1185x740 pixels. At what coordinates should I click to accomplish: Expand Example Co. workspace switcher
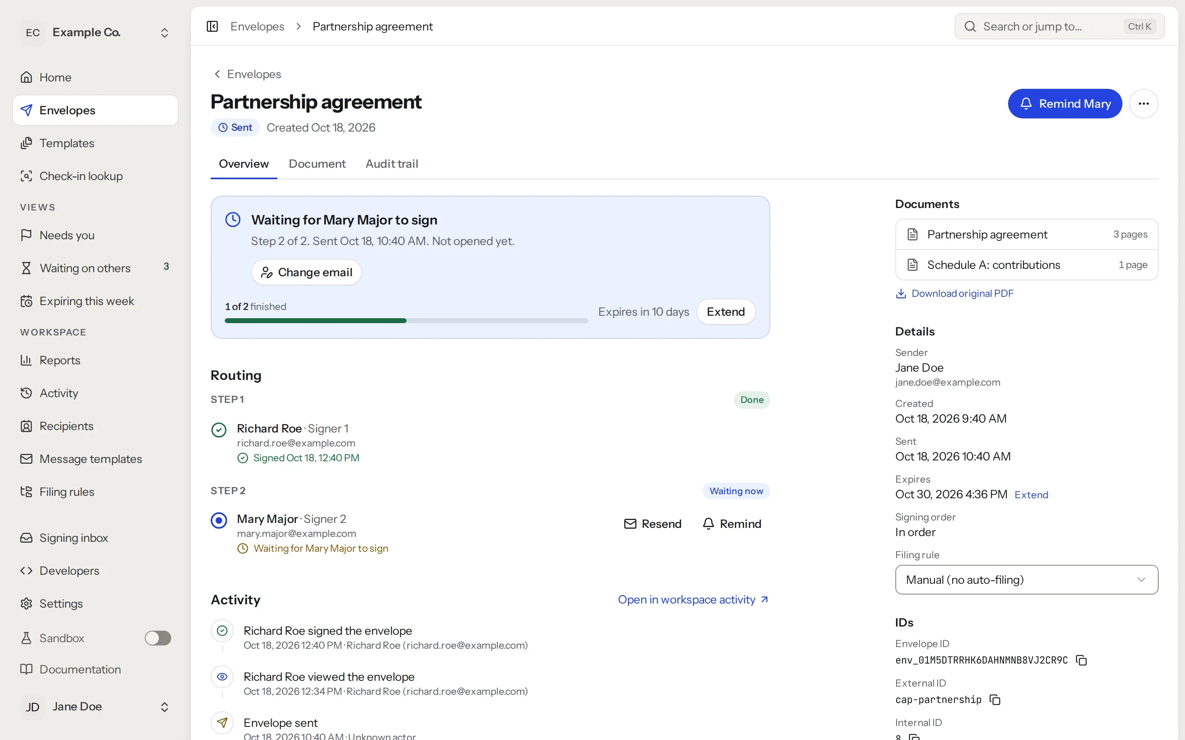[x=95, y=32]
